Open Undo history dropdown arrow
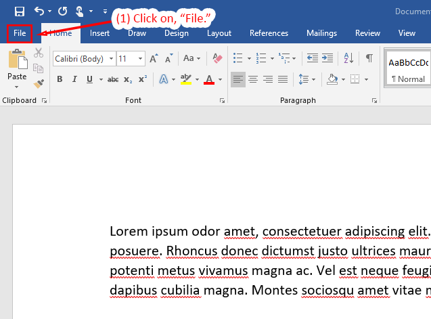The width and height of the screenshot is (431, 319). coord(50,12)
